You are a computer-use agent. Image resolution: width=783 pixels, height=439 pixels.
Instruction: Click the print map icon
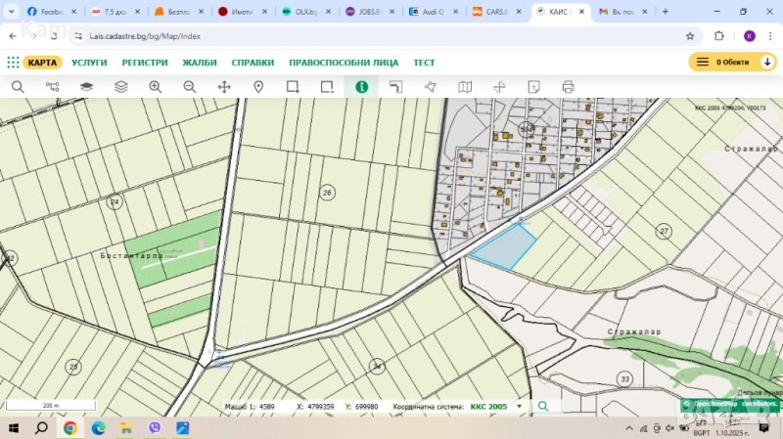(568, 87)
